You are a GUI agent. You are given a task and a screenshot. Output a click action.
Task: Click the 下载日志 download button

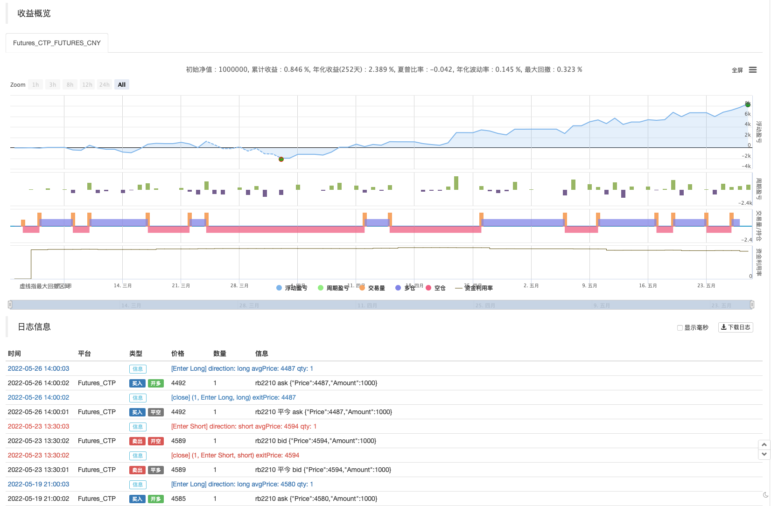[736, 327]
